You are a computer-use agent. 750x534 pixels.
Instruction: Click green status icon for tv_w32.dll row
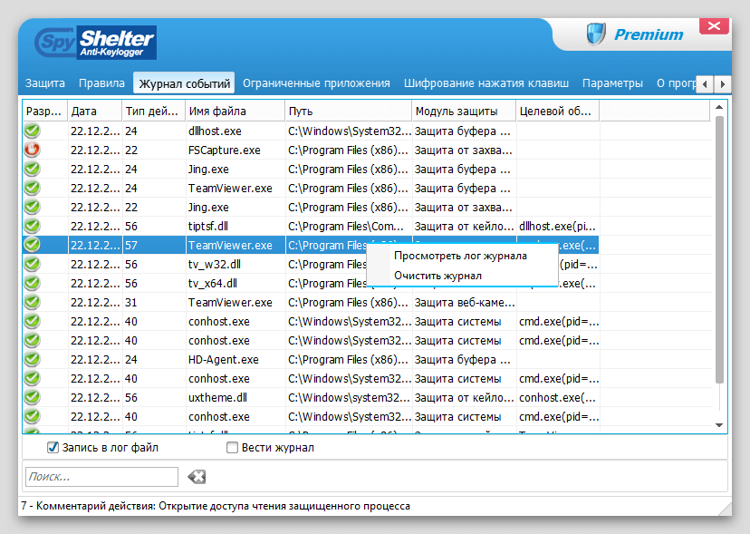pos(32,264)
